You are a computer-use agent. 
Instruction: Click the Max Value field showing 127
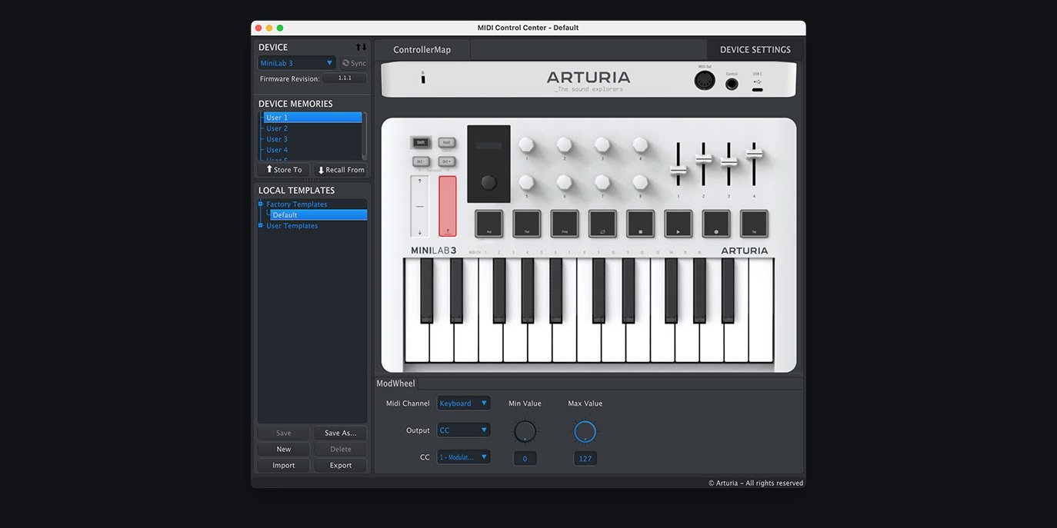pos(585,459)
